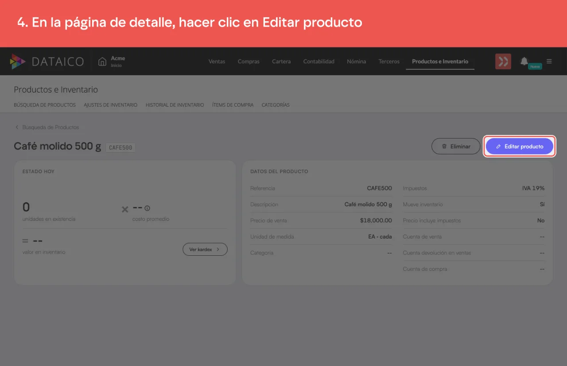Open the Terceros menu
567x366 pixels.
389,62
